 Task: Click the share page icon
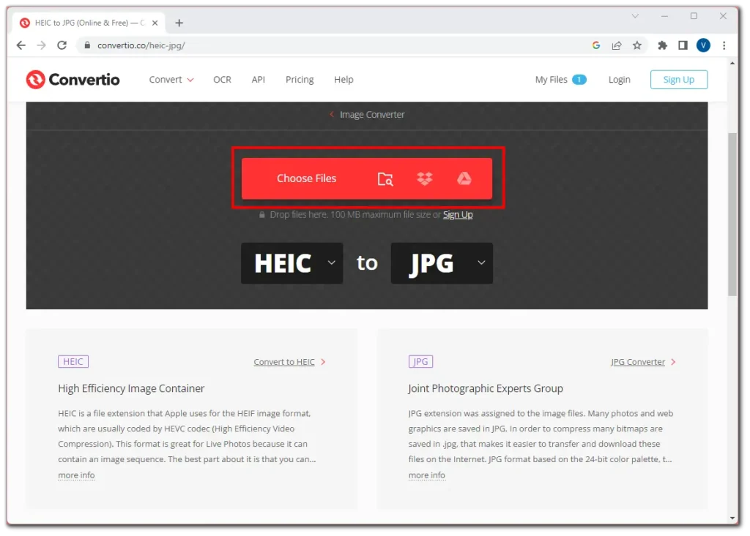pyautogui.click(x=617, y=45)
